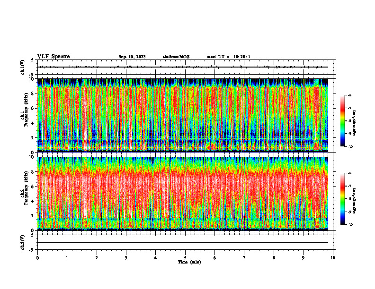Click the "station=MOS" header label
The image size is (375, 289).
click(x=176, y=57)
